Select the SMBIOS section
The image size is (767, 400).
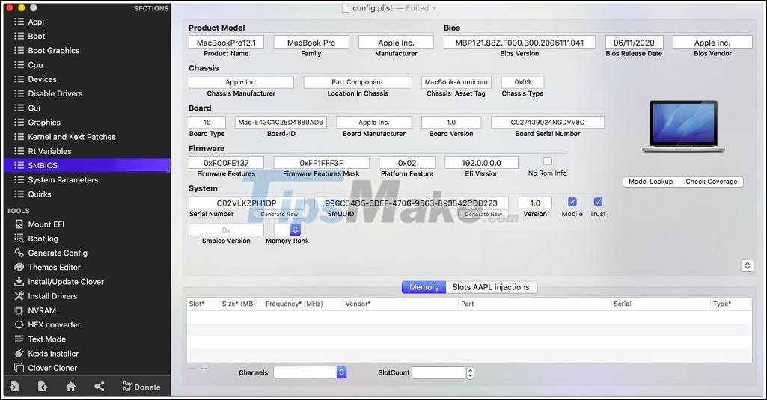(x=87, y=165)
